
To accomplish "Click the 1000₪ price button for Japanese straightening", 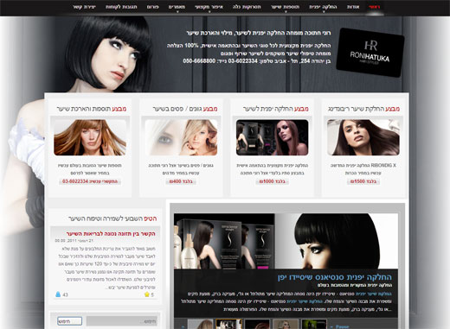I will 272,181.
